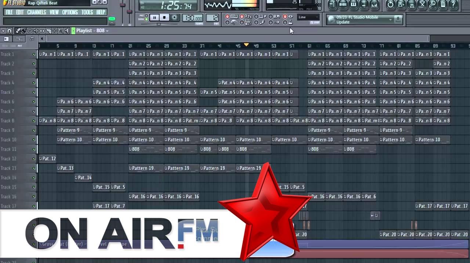Click the main volume fader
470x263 pixels.
[x=123, y=5]
